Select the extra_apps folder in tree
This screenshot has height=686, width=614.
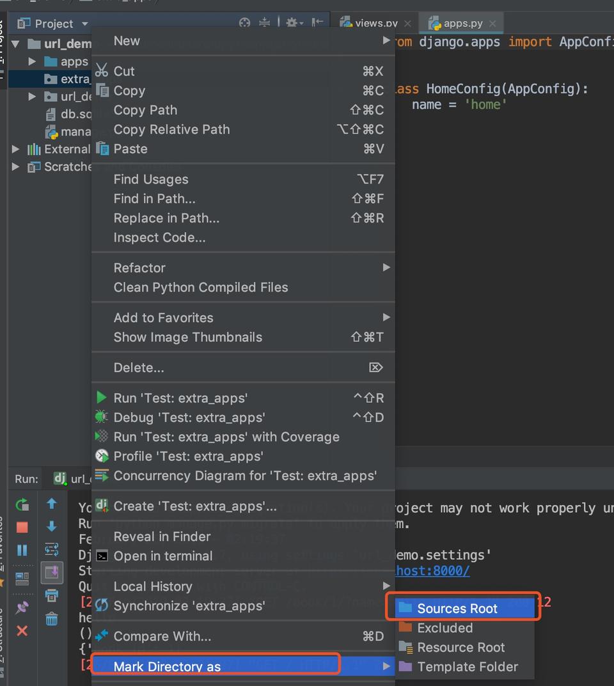pos(67,79)
